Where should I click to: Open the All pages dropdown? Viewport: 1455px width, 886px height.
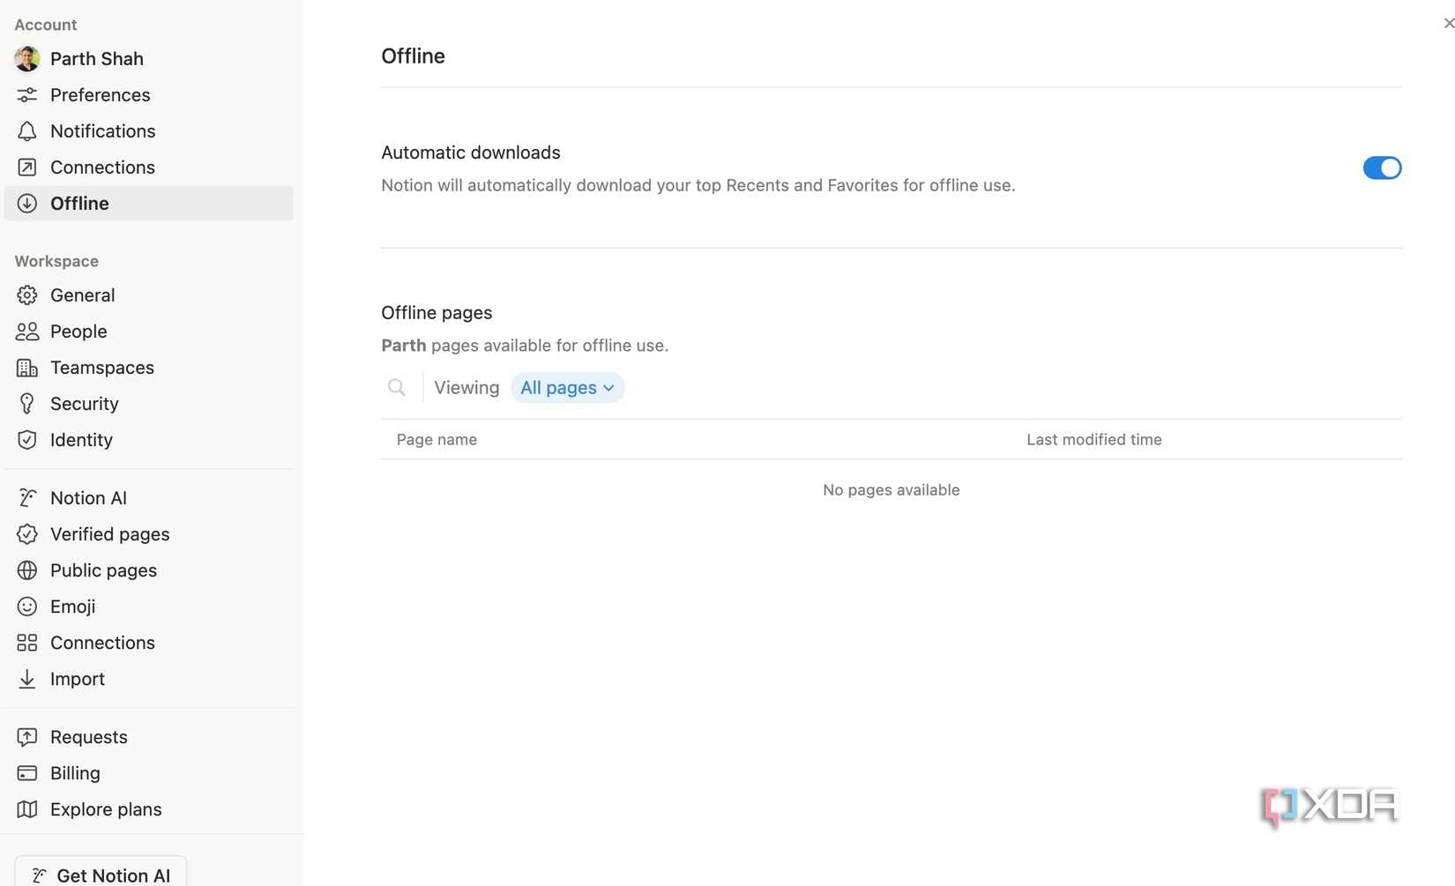[x=567, y=387]
